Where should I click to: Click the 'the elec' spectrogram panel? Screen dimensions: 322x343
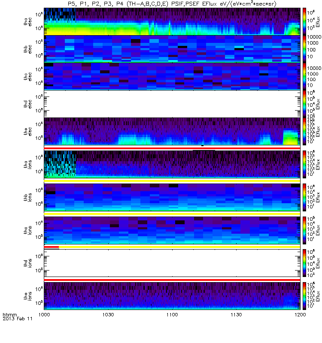(172, 132)
